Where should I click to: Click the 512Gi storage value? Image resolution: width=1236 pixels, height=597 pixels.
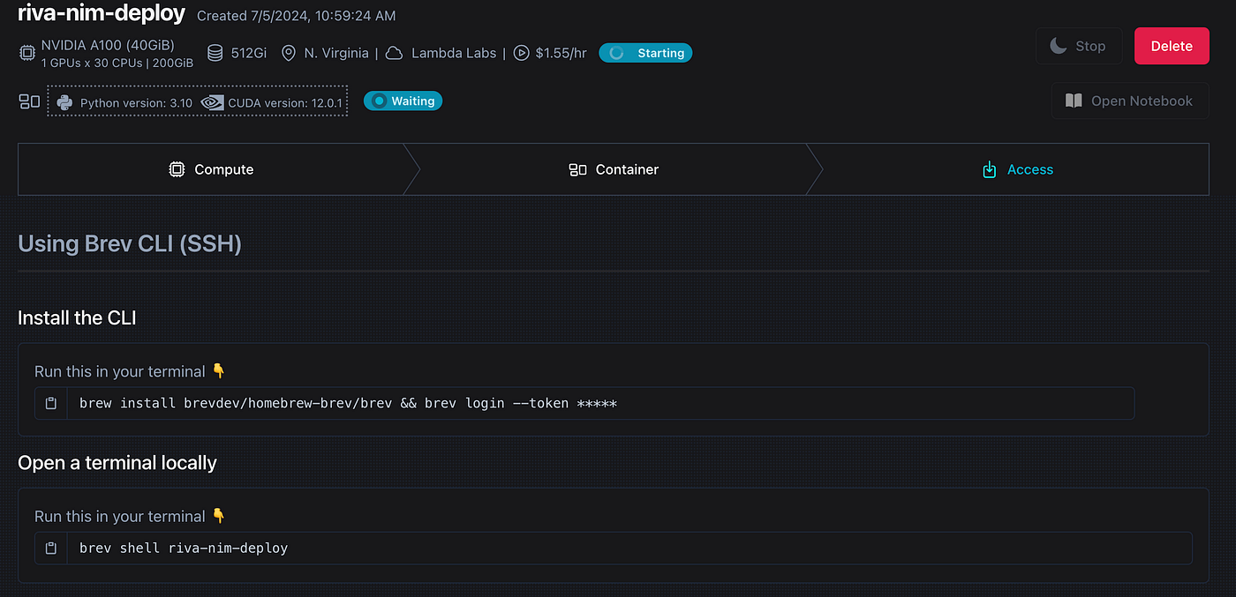(249, 53)
